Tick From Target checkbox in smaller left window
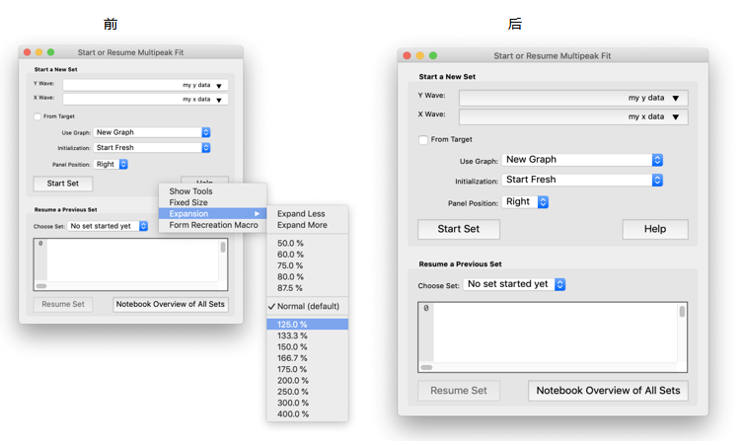This screenshot has width=746, height=446. [x=37, y=116]
